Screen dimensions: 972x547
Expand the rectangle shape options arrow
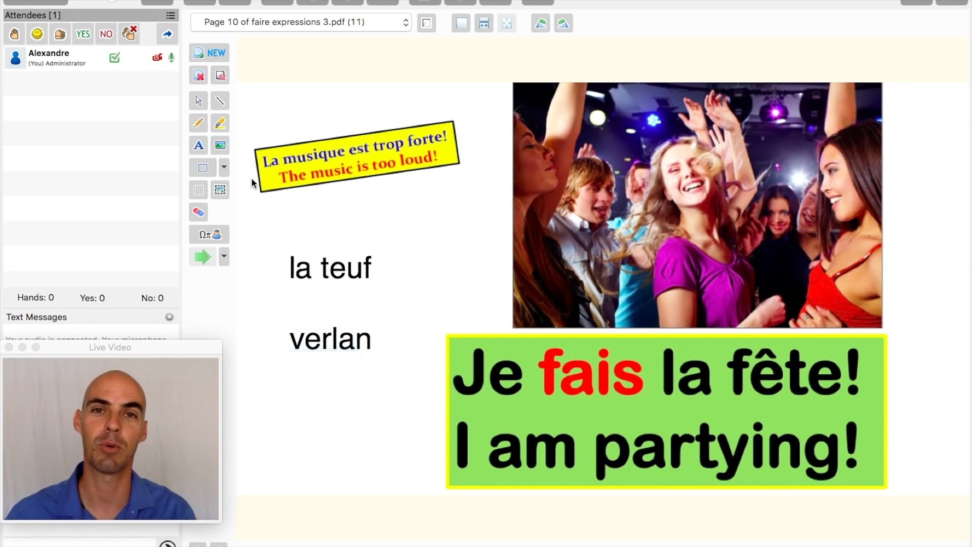pos(224,167)
